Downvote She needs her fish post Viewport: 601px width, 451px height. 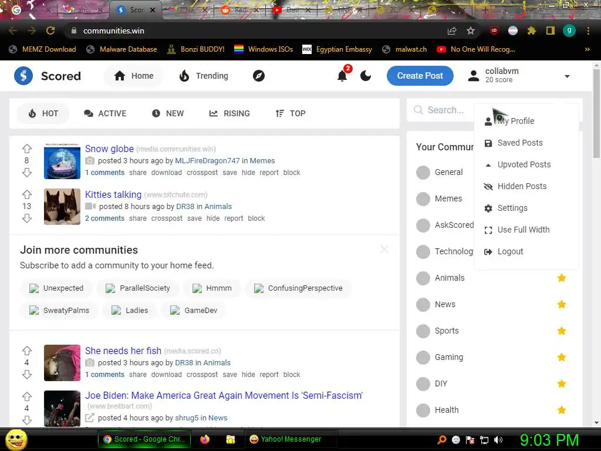tap(27, 374)
